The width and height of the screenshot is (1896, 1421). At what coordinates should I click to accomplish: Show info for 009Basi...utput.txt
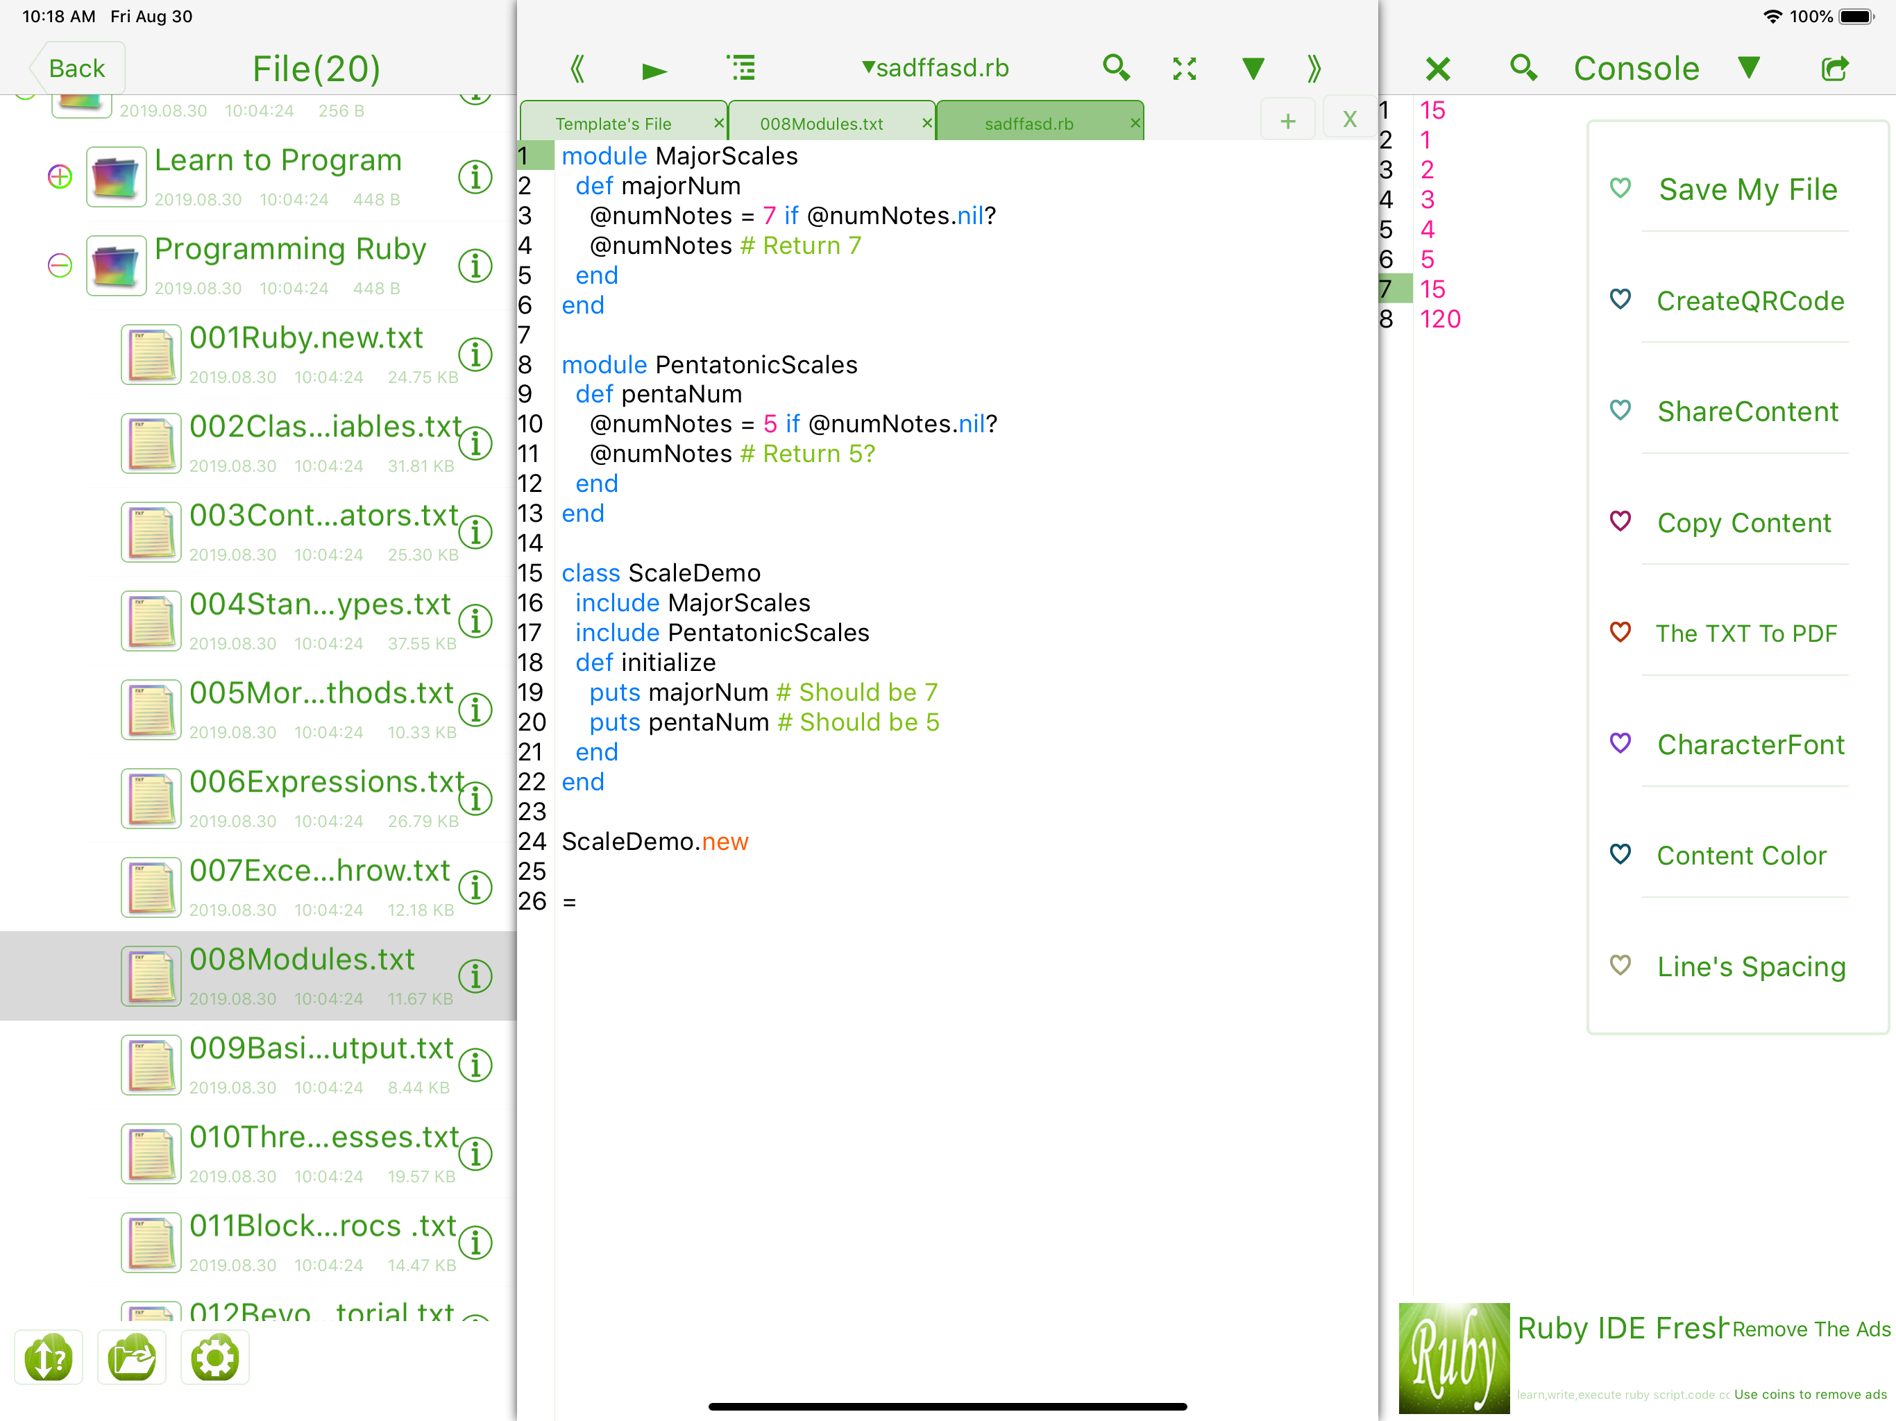[475, 1065]
